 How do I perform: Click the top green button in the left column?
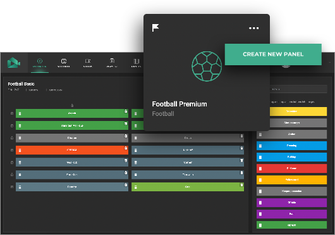click(72, 113)
